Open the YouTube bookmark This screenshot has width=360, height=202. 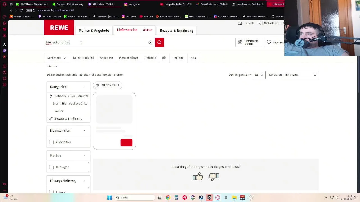[x=146, y=17]
